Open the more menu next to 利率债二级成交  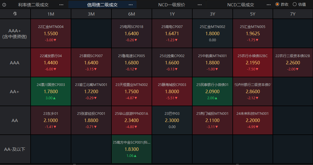[61, 5]
